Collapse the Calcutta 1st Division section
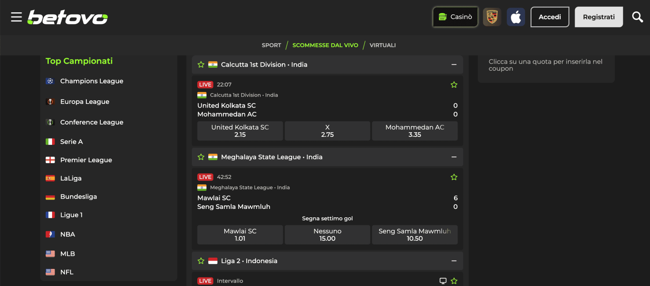 [454, 65]
